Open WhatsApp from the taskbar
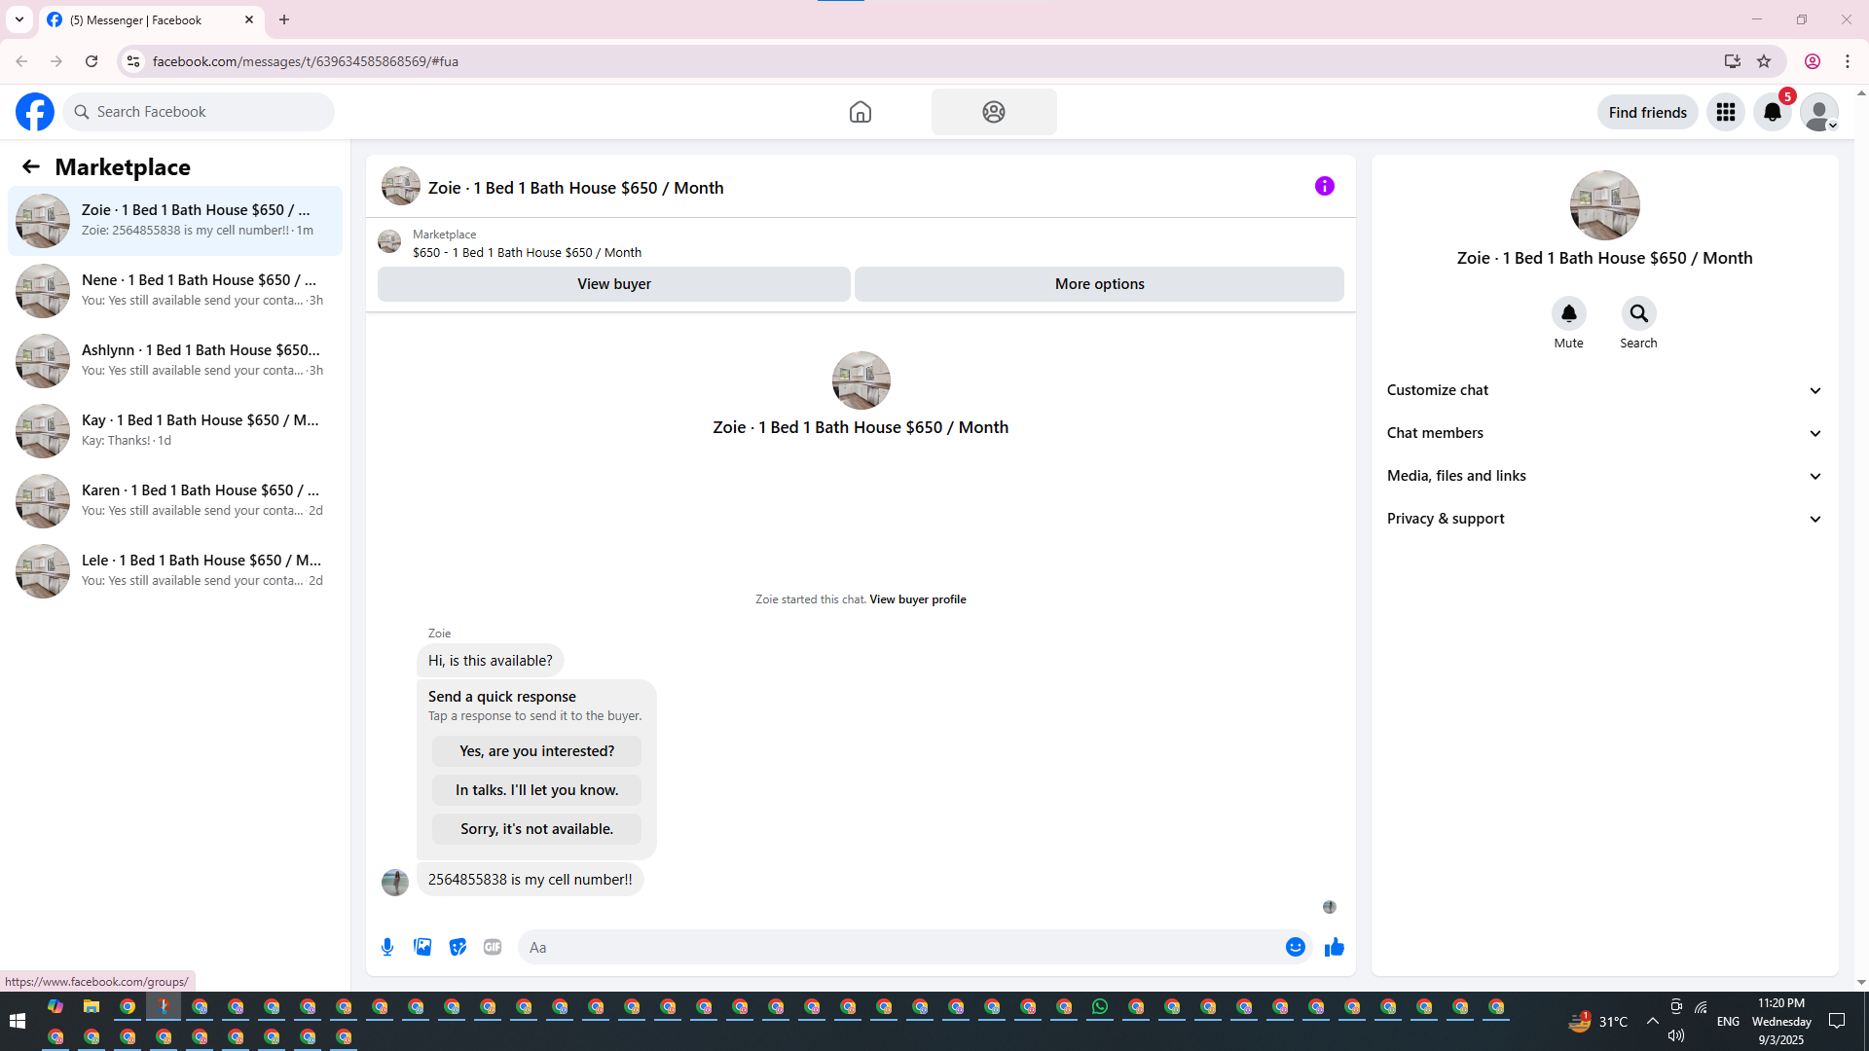This screenshot has width=1869, height=1051. pos(1100,1007)
